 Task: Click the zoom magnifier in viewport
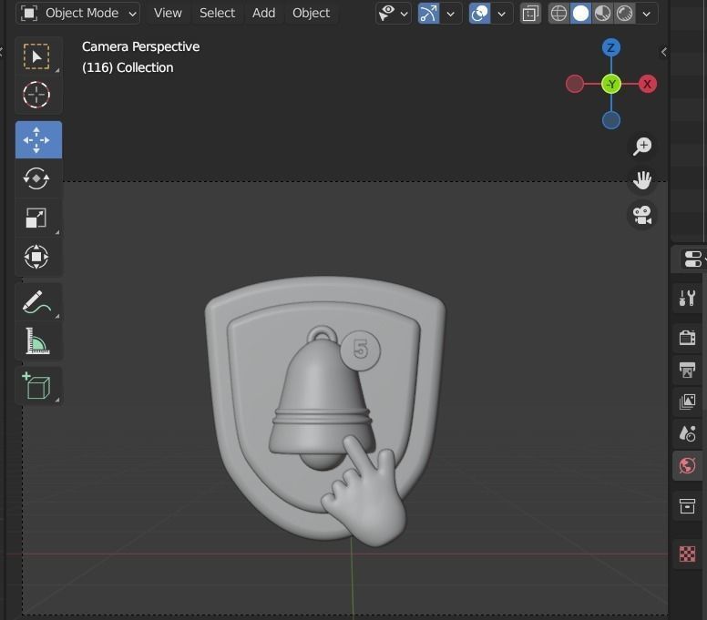642,146
